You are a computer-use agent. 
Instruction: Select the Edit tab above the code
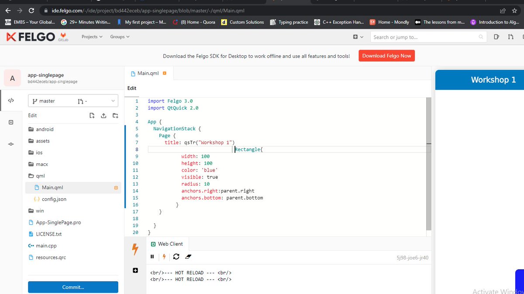[132, 88]
